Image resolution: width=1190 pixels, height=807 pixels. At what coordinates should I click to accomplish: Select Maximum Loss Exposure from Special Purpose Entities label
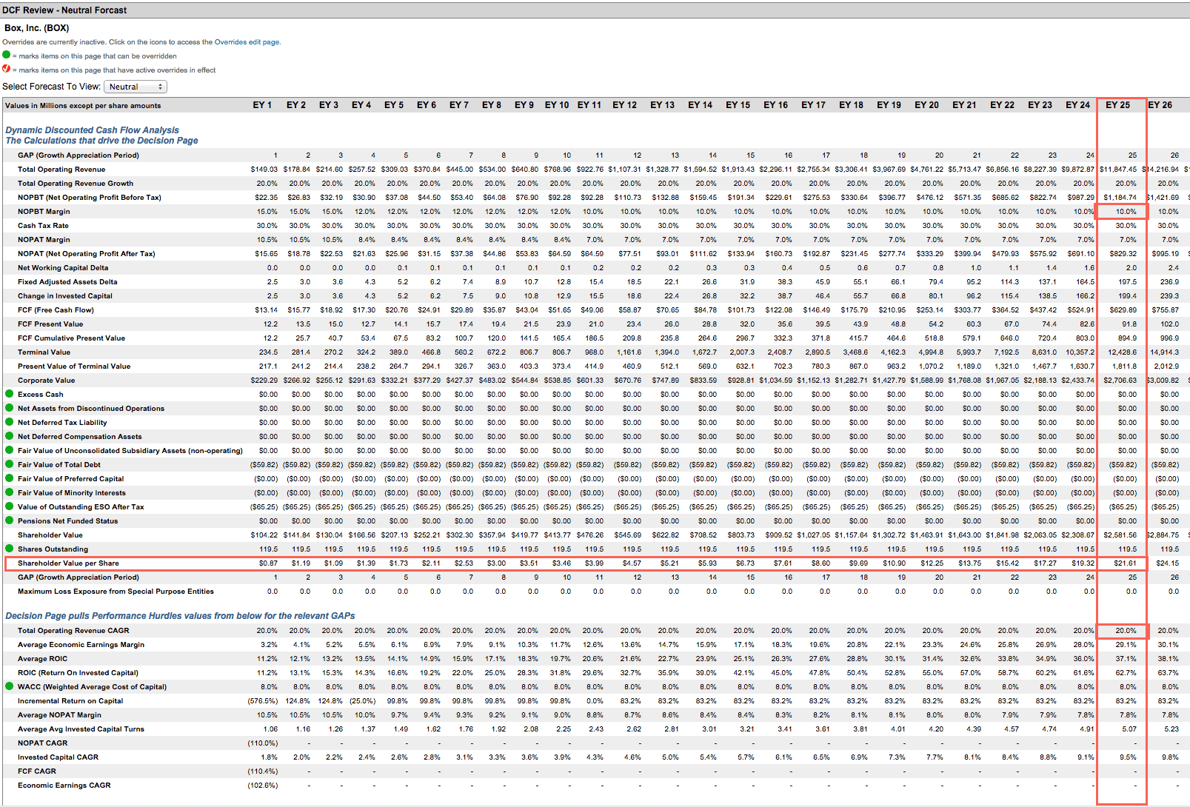point(116,592)
